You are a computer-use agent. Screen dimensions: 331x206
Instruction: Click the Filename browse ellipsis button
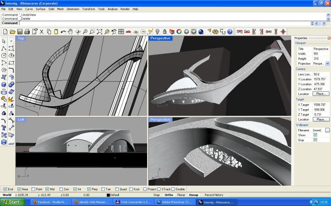(327, 130)
